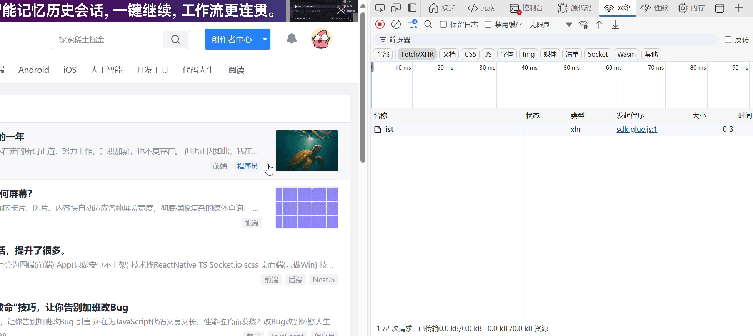Open the 性能 performance tab

point(654,8)
